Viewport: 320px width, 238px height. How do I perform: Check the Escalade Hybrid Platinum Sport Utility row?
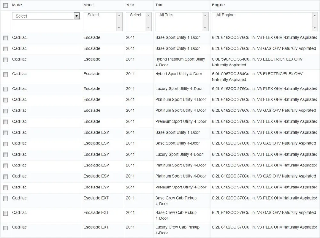click(5, 59)
